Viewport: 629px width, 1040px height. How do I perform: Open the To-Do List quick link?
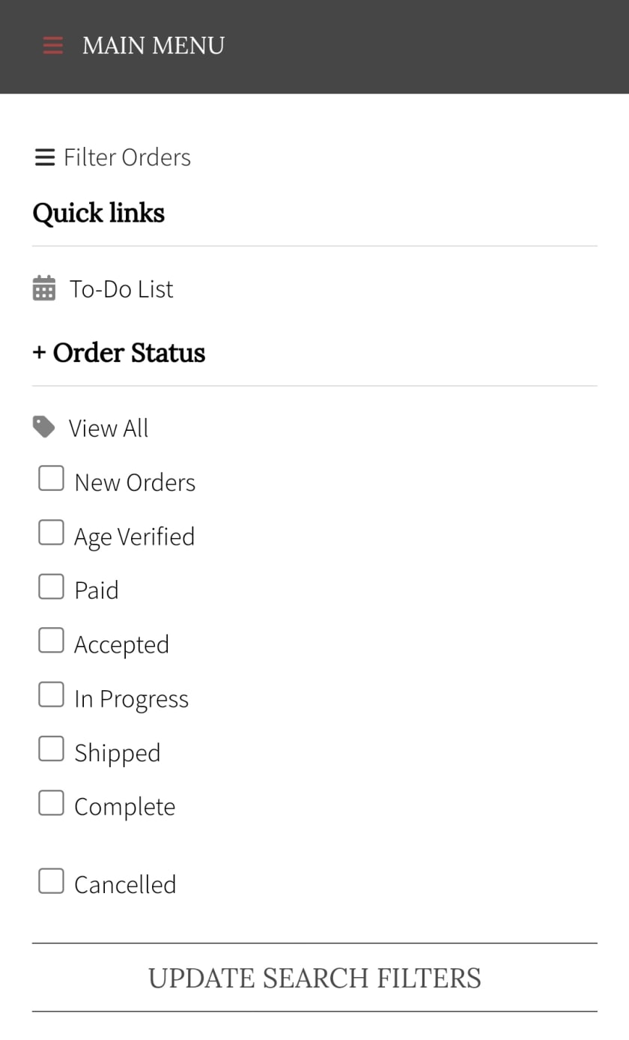click(121, 288)
